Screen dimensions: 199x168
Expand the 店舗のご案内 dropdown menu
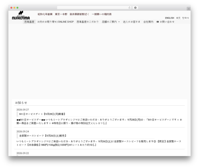click(111, 22)
